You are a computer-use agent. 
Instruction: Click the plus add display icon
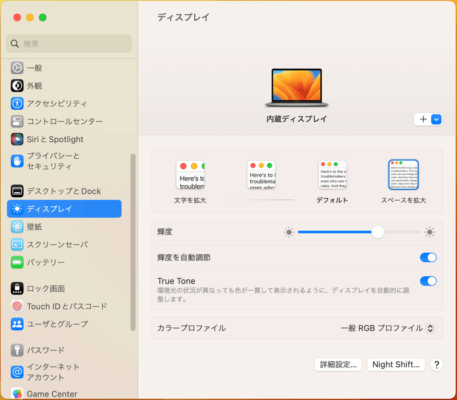[x=423, y=119]
